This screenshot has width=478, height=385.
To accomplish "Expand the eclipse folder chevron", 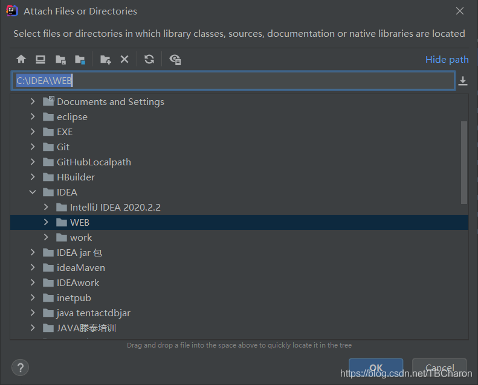I will [33, 116].
